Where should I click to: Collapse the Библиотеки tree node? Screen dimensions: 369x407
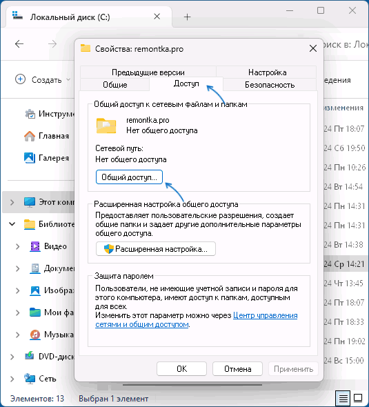tap(12, 224)
